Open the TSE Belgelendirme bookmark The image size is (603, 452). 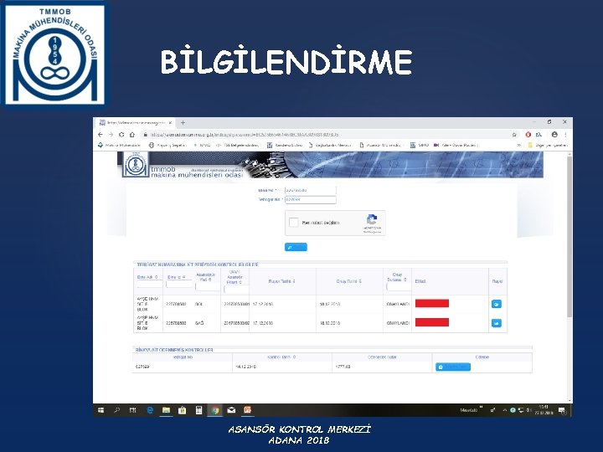(238, 145)
